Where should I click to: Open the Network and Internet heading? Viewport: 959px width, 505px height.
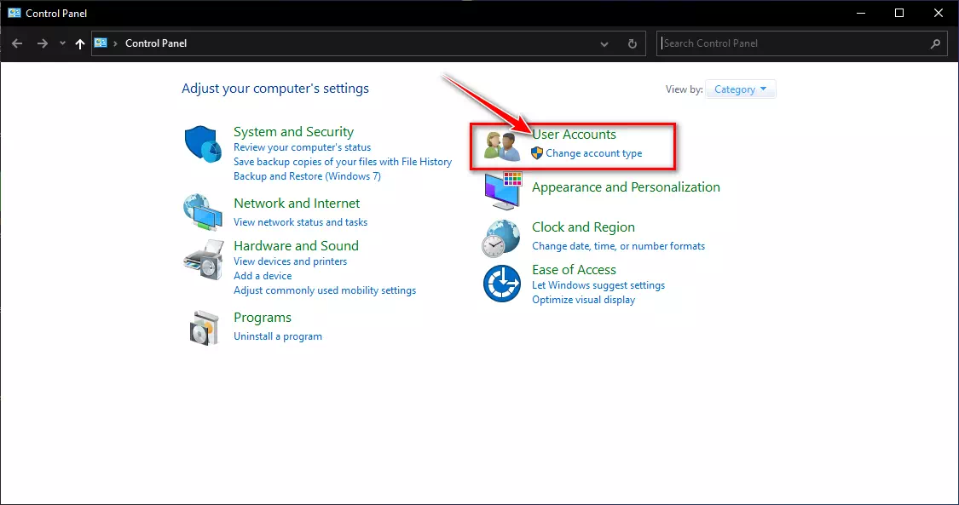tap(297, 204)
